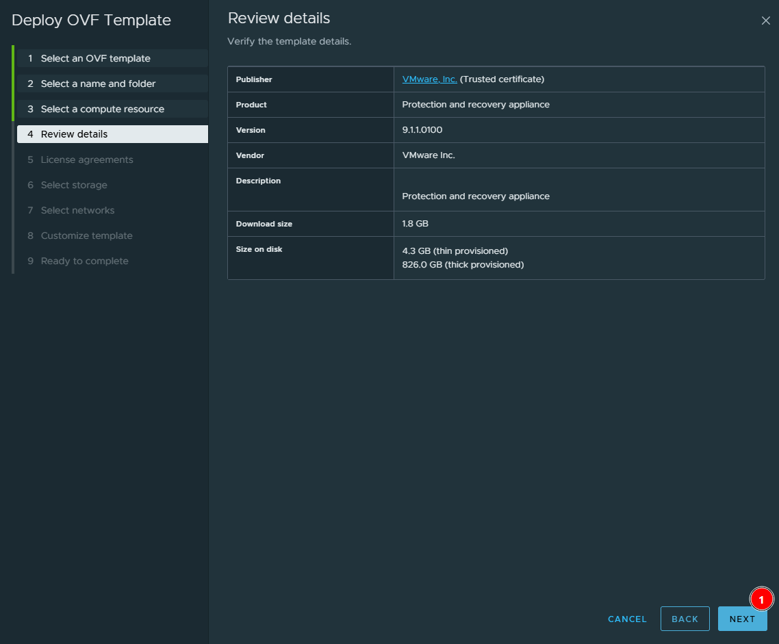Click the Deploy OVF Template title
The image size is (779, 644).
coord(91,20)
